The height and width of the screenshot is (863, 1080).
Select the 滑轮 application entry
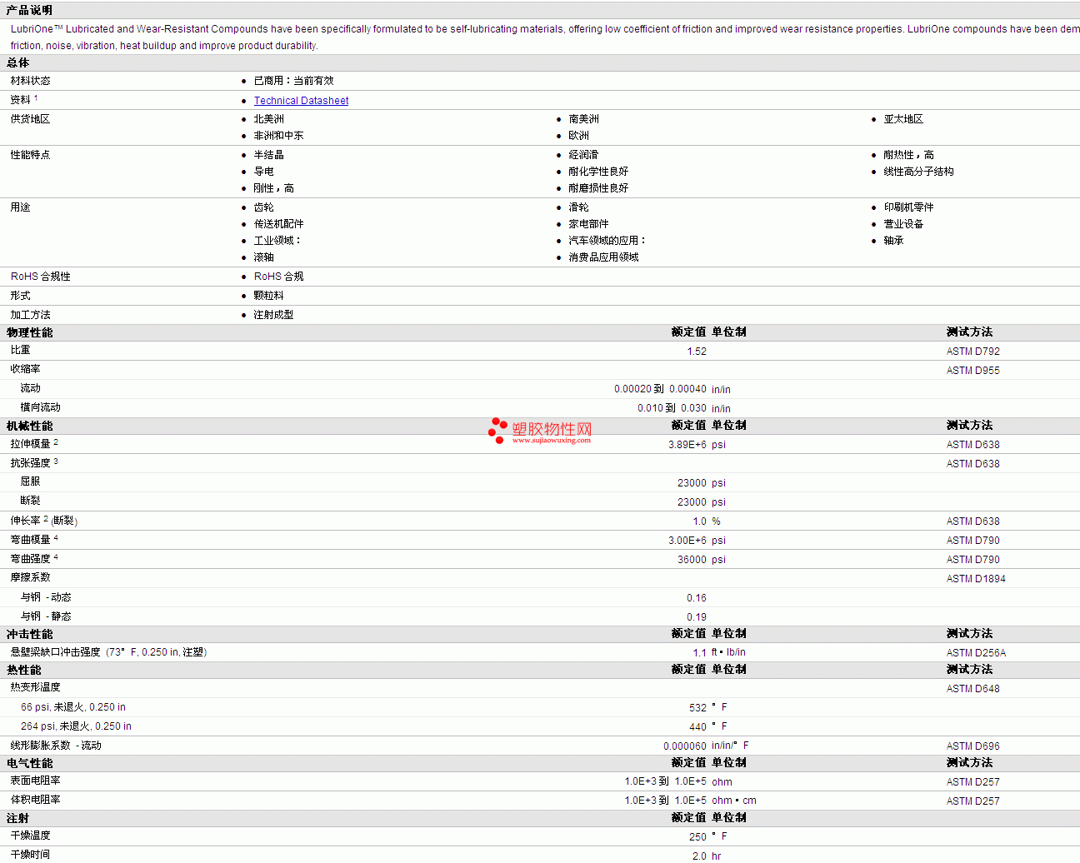pyautogui.click(x=578, y=207)
